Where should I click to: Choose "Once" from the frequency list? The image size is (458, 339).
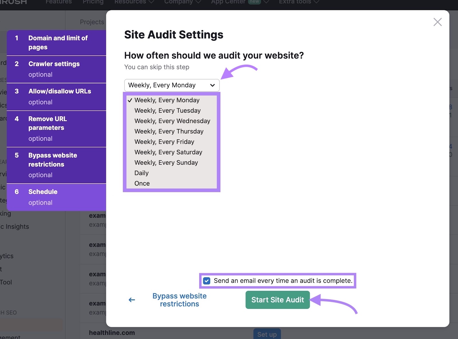(x=142, y=183)
